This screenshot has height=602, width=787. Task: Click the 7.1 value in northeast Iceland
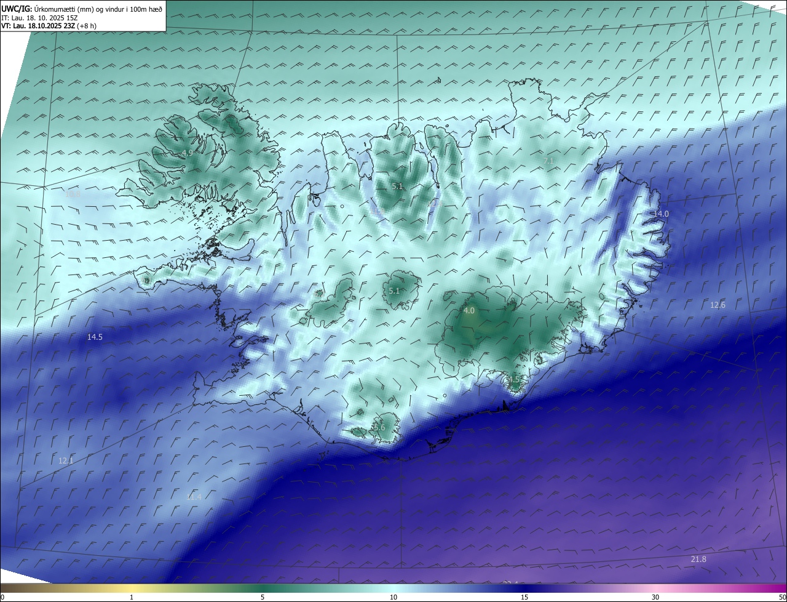click(x=548, y=161)
